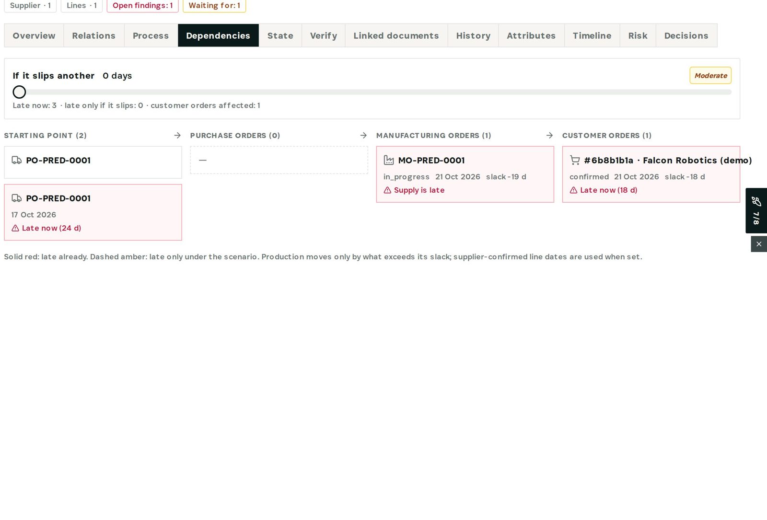
Task: Click the middle of the slip slider track
Action: pos(372,92)
